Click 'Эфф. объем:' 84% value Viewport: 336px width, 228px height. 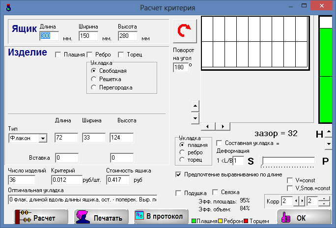(245, 208)
